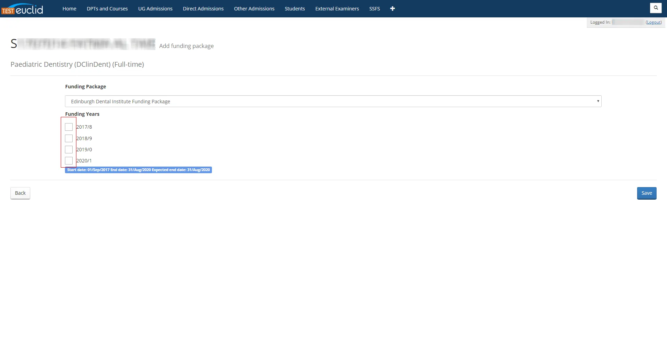The width and height of the screenshot is (667, 337).
Task: Click the plus icon in navigation bar
Action: (x=392, y=9)
